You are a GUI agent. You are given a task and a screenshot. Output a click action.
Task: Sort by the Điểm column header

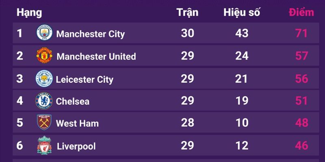click(301, 13)
